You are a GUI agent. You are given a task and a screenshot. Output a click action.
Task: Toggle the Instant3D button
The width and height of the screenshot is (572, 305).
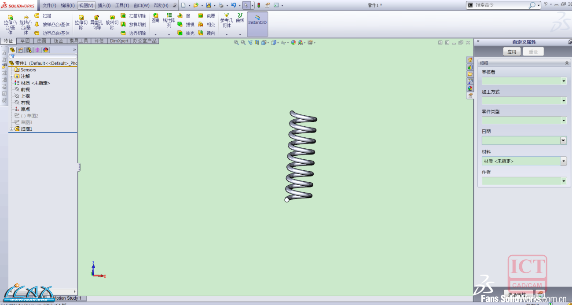257,20
